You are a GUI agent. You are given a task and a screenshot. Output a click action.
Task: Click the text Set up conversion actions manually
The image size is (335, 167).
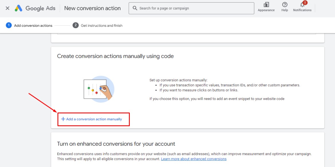pos(178,80)
